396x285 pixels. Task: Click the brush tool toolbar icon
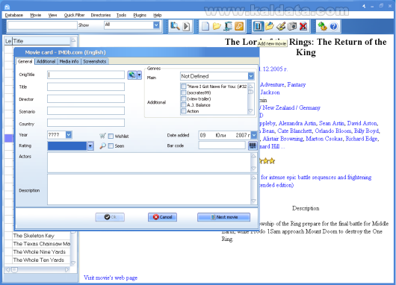point(281,26)
